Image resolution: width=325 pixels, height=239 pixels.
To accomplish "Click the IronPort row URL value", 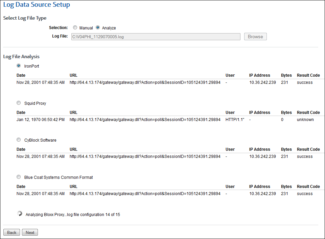I will (x=145, y=82).
